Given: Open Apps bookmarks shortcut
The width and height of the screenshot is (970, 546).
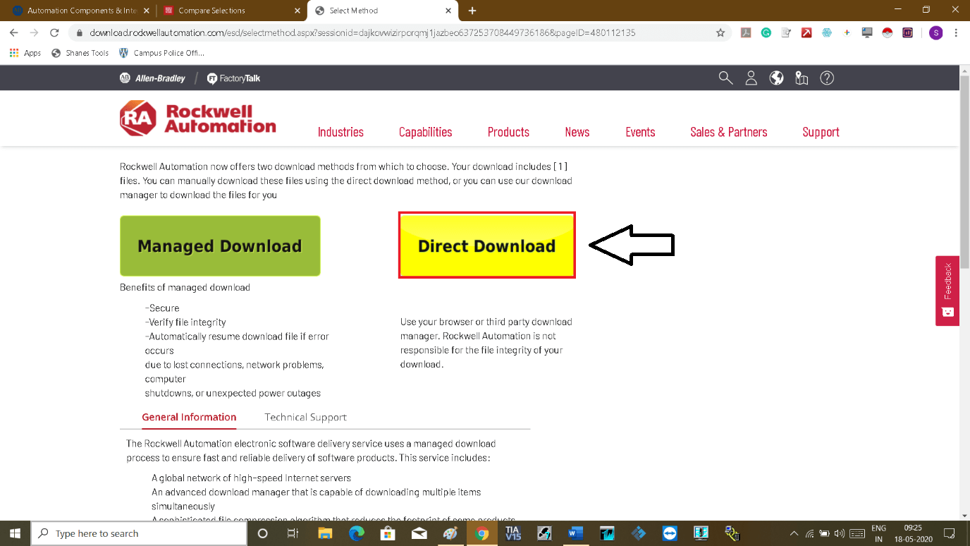Looking at the screenshot, I should [25, 53].
